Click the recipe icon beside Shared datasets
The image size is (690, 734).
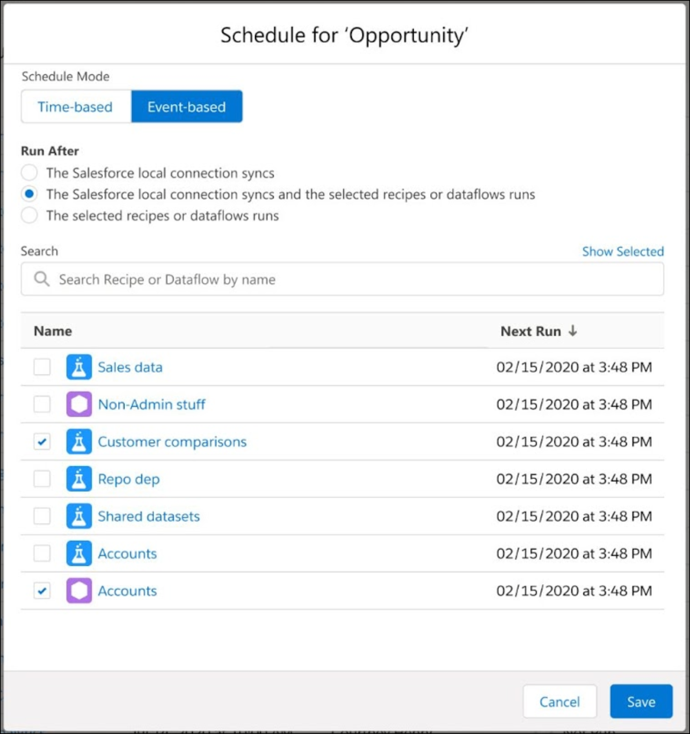(79, 516)
